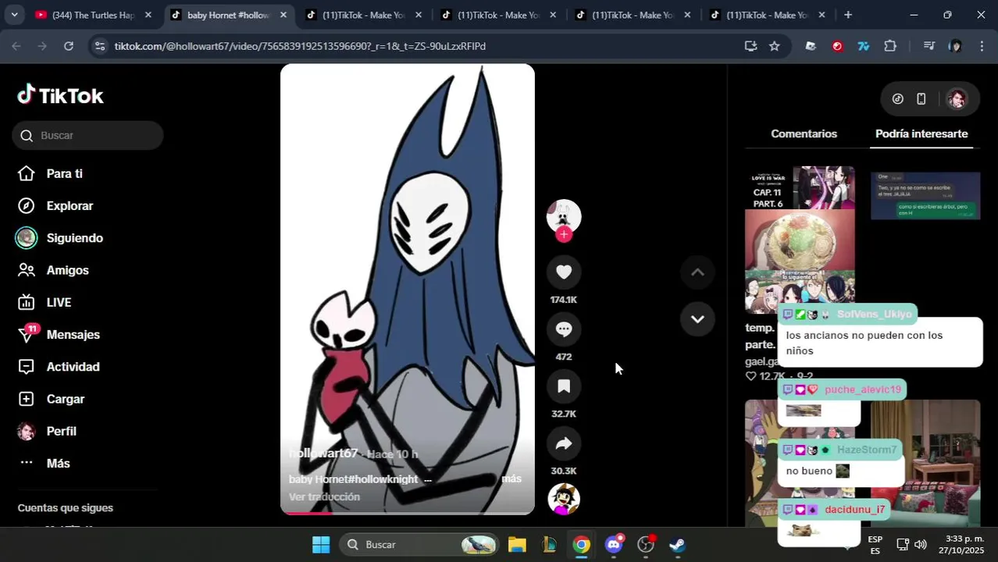Seek on the video progress bar
Screen dimensions: 998x562
click(408, 513)
